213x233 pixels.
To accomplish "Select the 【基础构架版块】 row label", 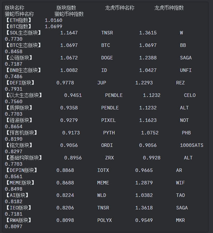I will click(24, 158).
